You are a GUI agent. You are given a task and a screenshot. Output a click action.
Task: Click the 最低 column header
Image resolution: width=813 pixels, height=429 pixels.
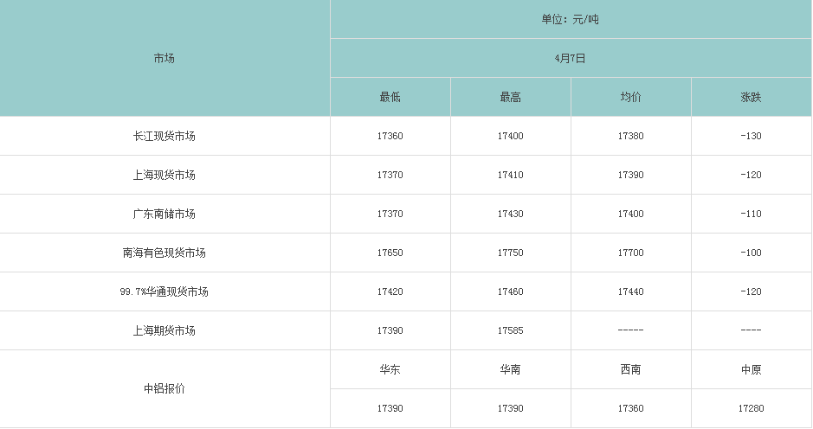pyautogui.click(x=390, y=97)
